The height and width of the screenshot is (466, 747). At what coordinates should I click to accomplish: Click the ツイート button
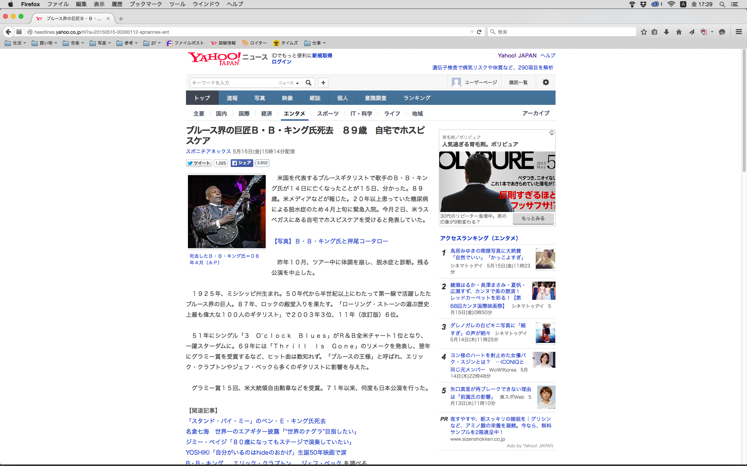tap(198, 163)
